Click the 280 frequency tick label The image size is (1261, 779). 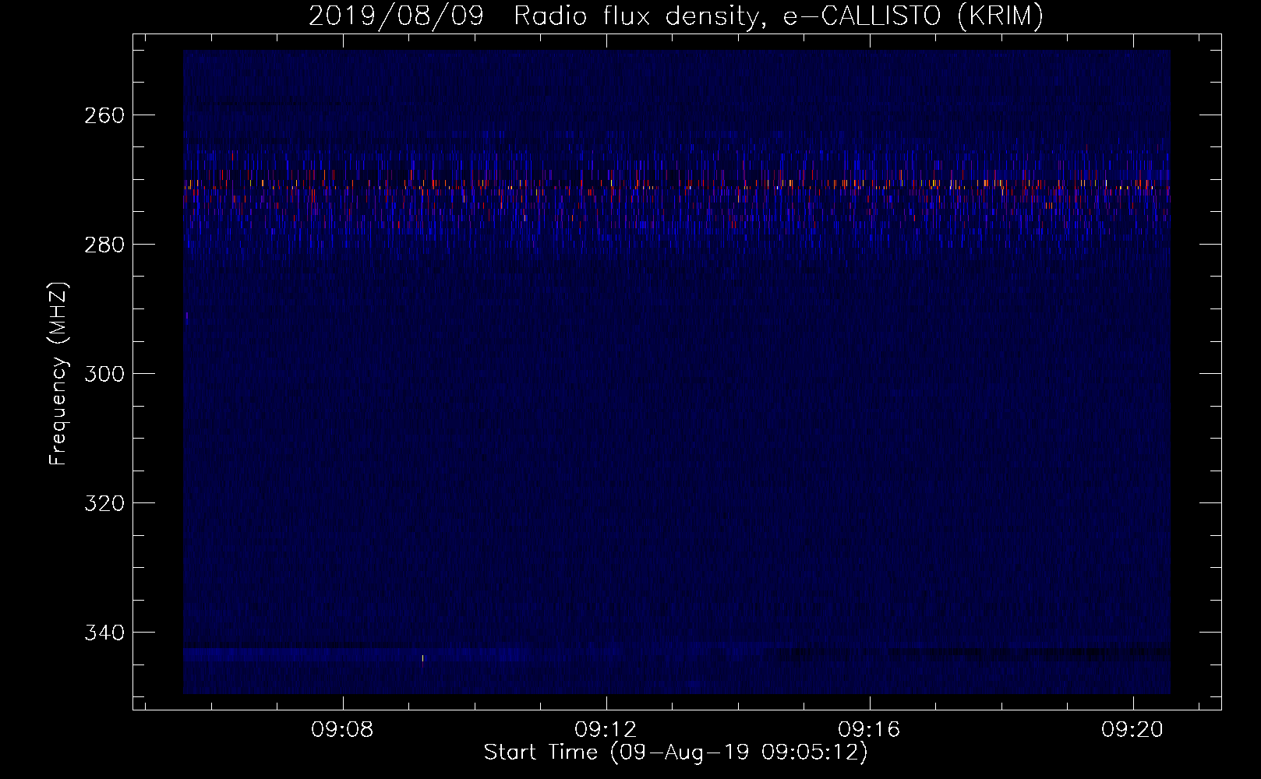pos(104,245)
